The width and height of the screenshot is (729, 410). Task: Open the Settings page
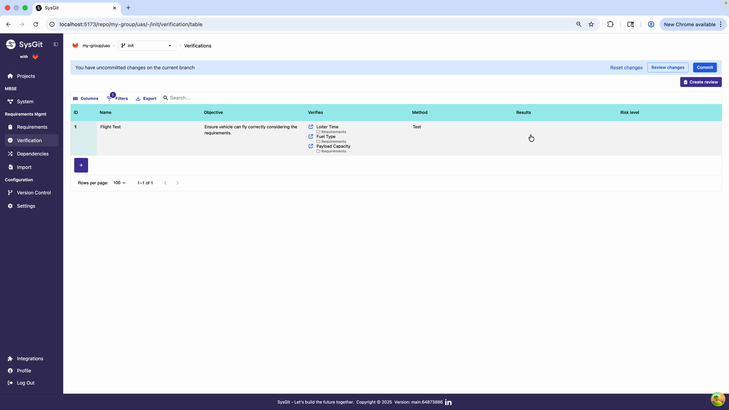click(x=26, y=206)
